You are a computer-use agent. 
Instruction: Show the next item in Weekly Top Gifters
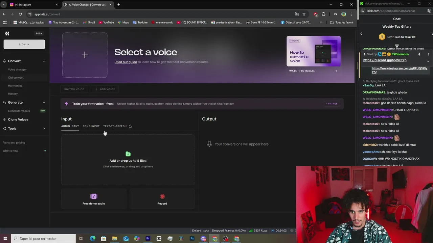432,34
